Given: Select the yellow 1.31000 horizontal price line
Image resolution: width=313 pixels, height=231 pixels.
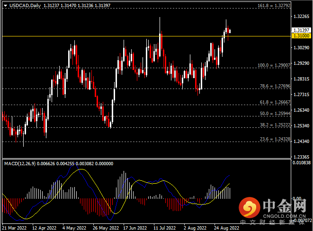Looking at the screenshot, I should pos(146,36).
